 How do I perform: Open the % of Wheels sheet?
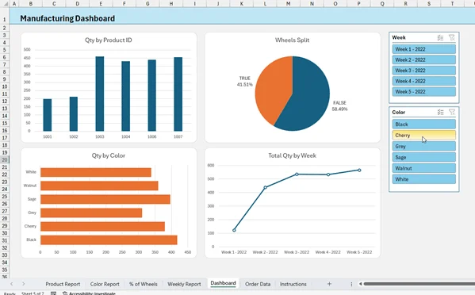pos(143,284)
